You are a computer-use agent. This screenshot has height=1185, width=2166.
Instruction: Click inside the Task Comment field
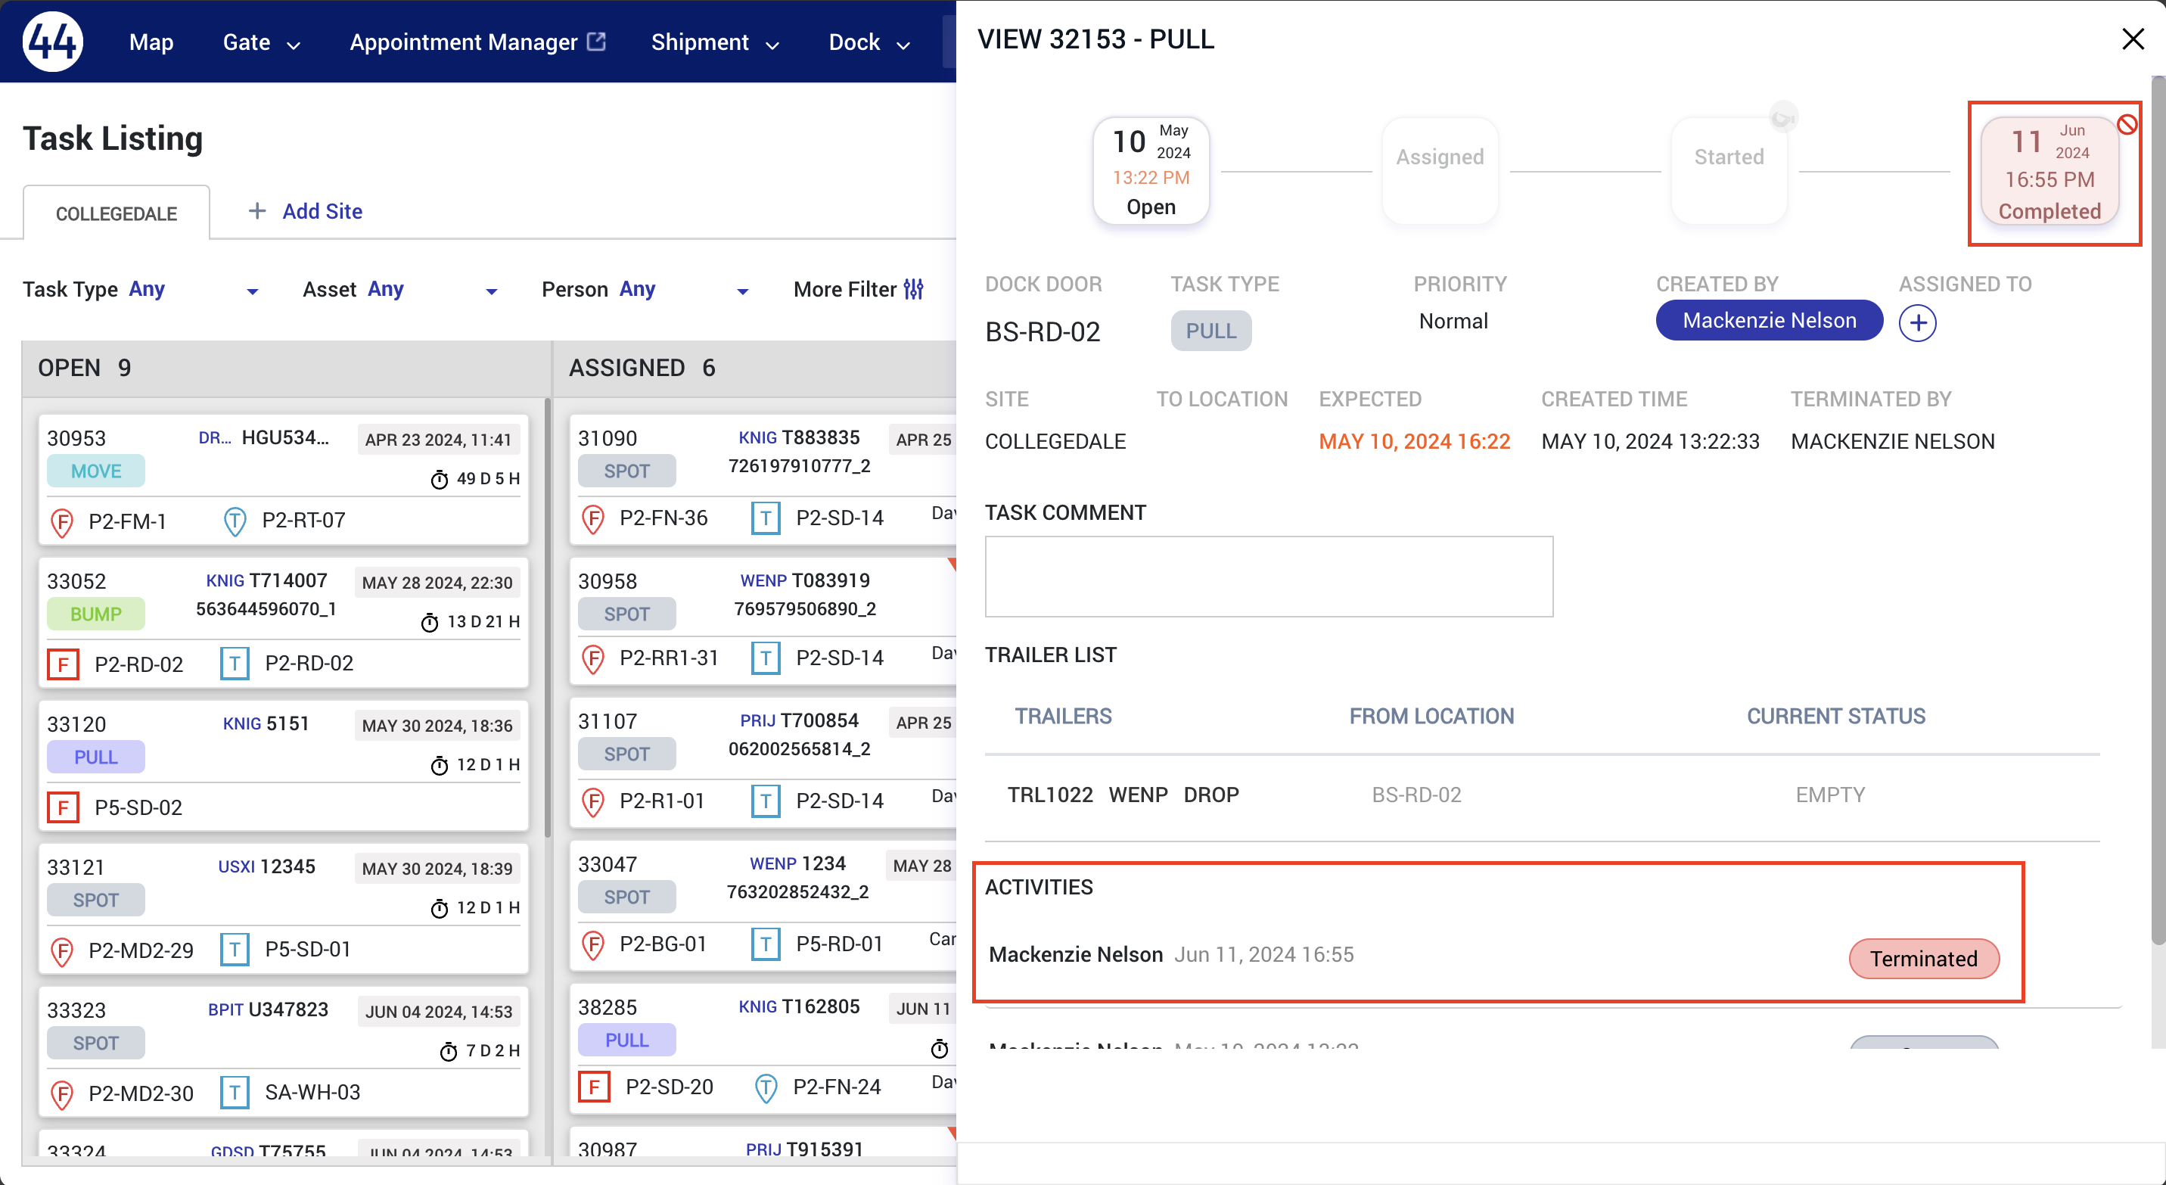[1269, 576]
